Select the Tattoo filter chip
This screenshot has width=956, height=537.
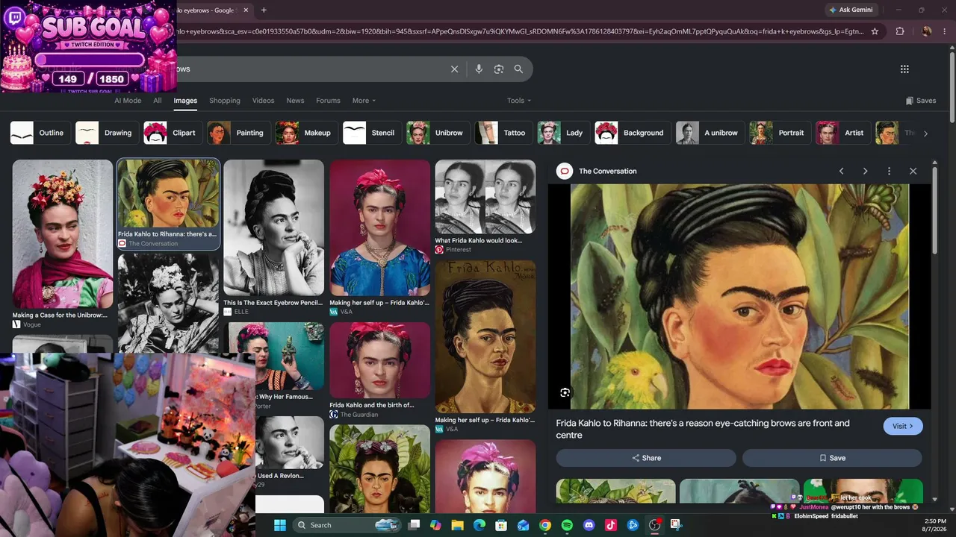click(503, 133)
